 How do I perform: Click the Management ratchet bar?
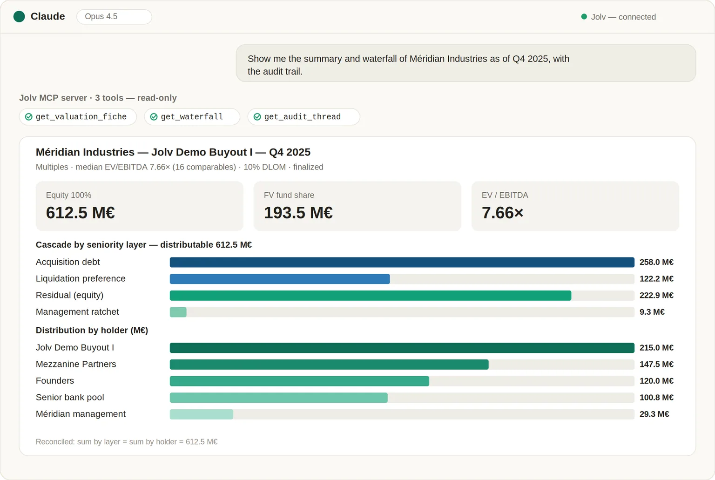pos(178,312)
